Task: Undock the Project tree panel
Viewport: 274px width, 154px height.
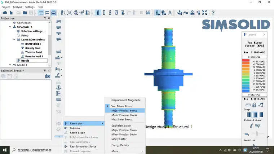Action: coord(45,18)
